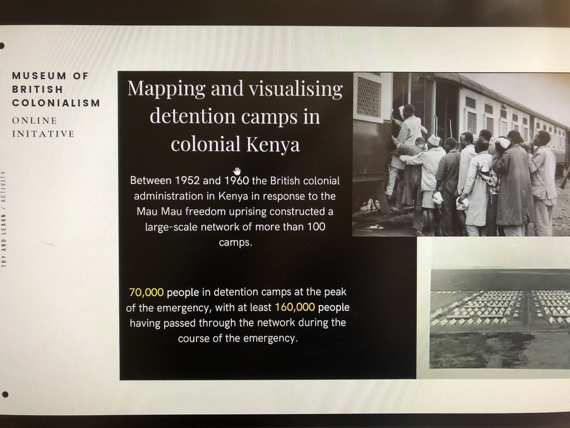Click the words British colonial administration
This screenshot has height=428, width=570.
(304, 181)
